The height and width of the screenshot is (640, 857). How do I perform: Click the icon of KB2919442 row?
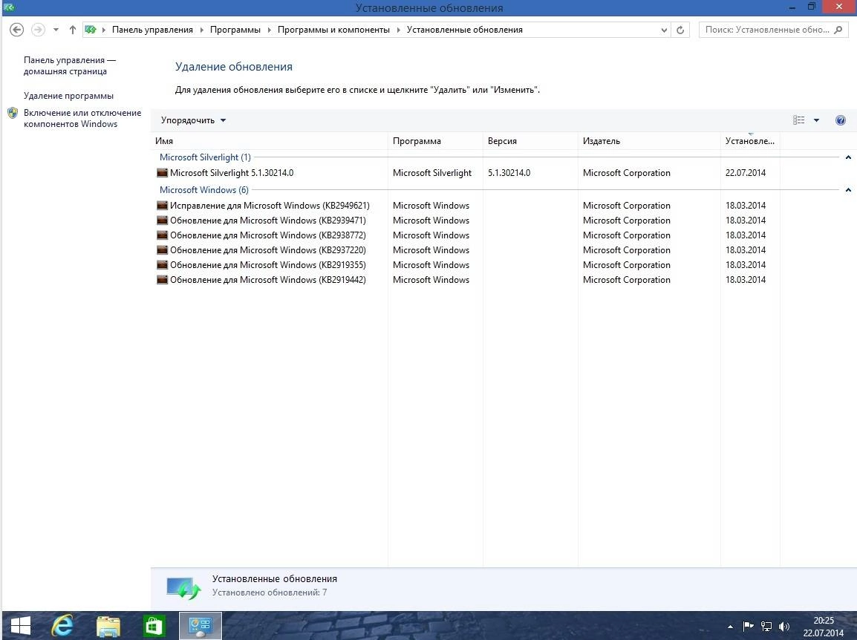click(162, 279)
